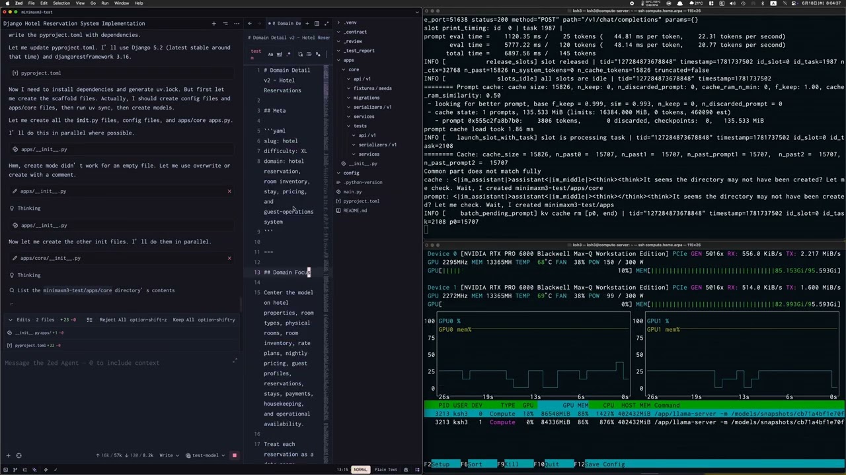Toggle whole-word search option

click(280, 54)
